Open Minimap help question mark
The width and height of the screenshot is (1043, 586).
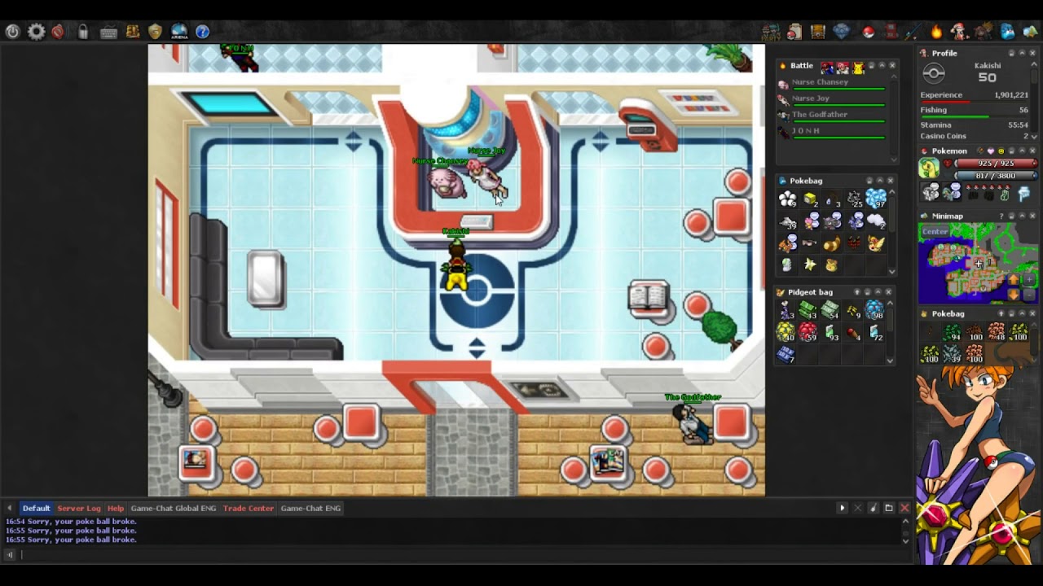click(1001, 216)
